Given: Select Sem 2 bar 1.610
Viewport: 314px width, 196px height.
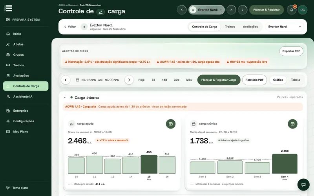Looking at the screenshot, I should pyautogui.click(x=230, y=167).
